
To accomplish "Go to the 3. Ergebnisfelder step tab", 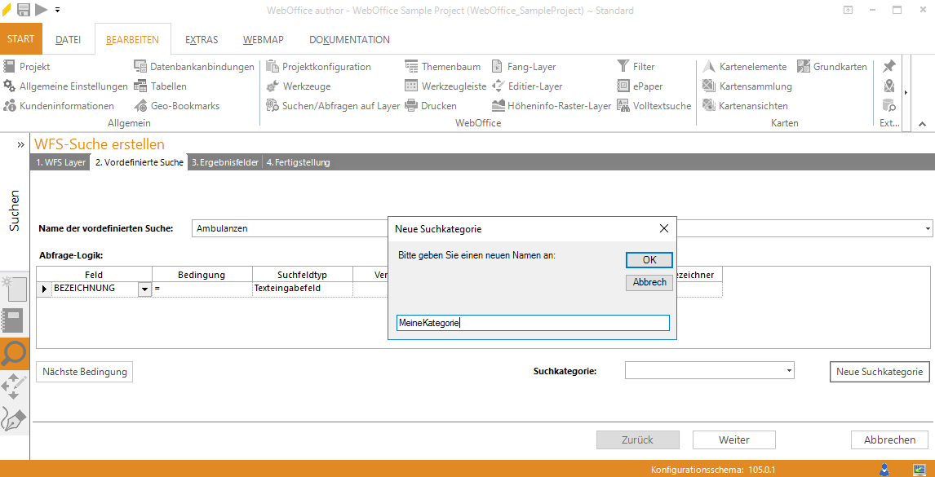I will [x=225, y=162].
